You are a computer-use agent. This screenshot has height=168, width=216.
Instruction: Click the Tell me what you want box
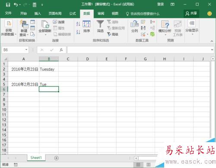[143, 14]
